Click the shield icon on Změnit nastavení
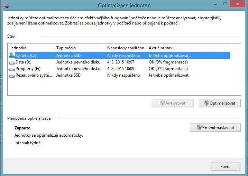Screen dimensions: 248x176 click(x=199, y=128)
